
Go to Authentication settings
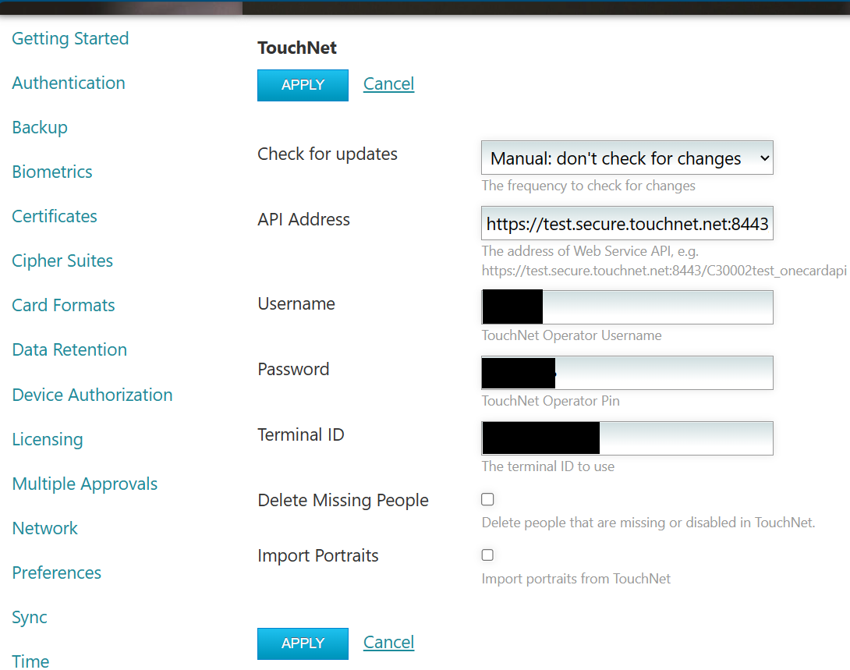[x=69, y=83]
